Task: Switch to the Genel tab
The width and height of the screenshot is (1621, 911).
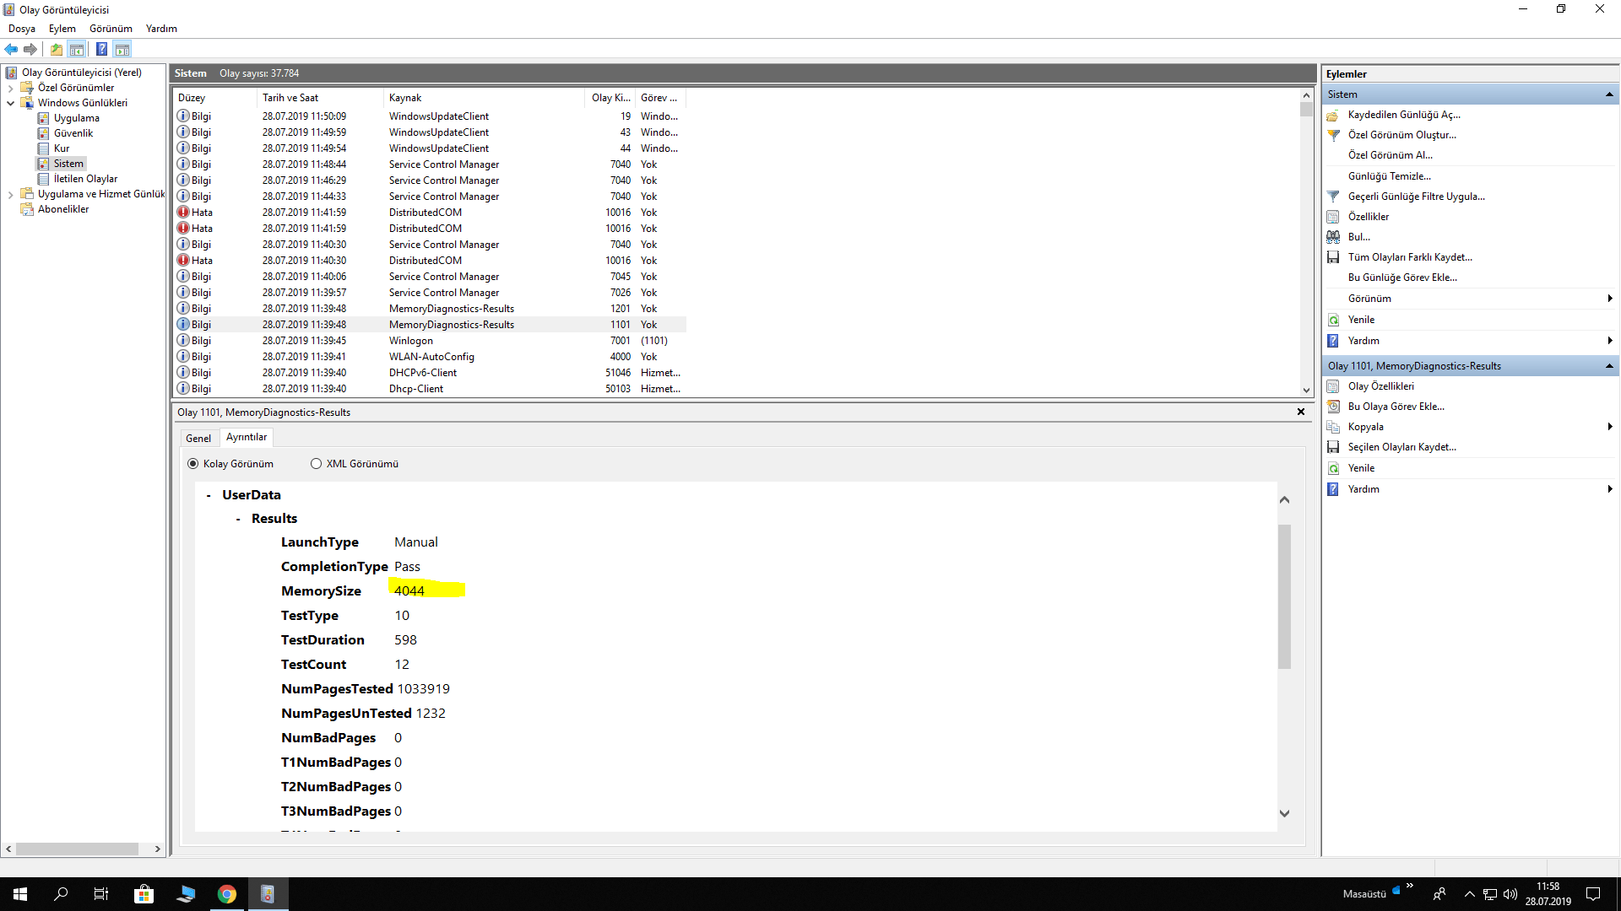Action: pyautogui.click(x=198, y=438)
